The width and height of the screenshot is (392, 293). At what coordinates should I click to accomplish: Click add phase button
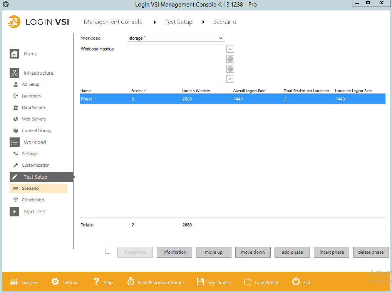292,252
